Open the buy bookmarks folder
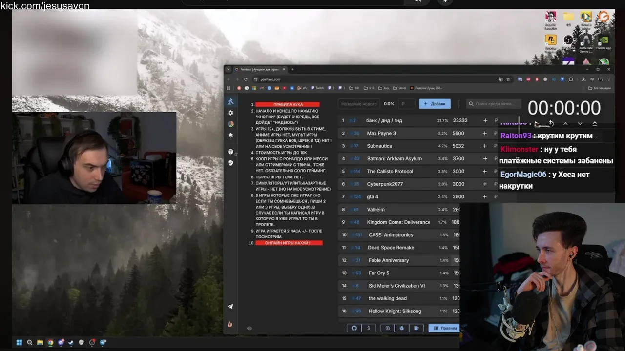 pyautogui.click(x=384, y=88)
